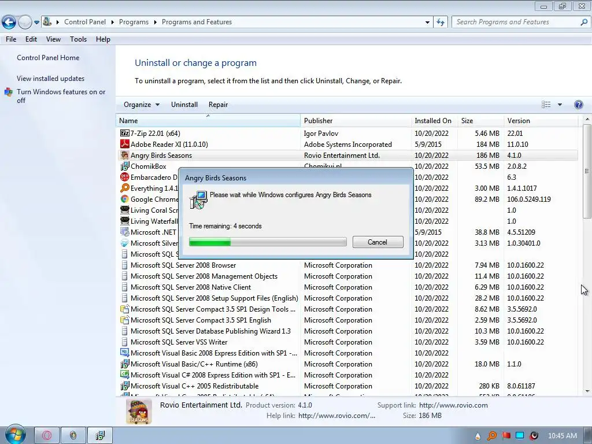Viewport: 592px width, 444px height.
Task: Click the scroll down arrow of the list
Action: tap(587, 391)
